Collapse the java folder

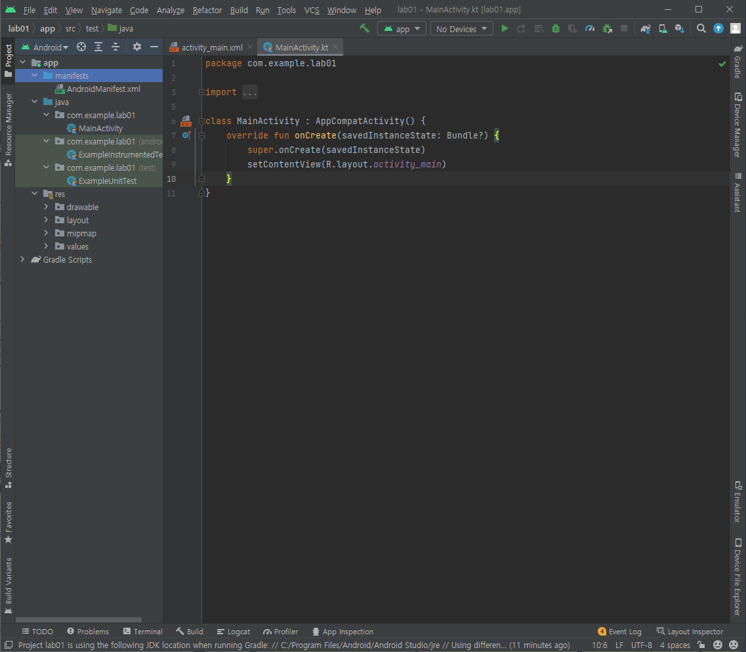coord(35,101)
